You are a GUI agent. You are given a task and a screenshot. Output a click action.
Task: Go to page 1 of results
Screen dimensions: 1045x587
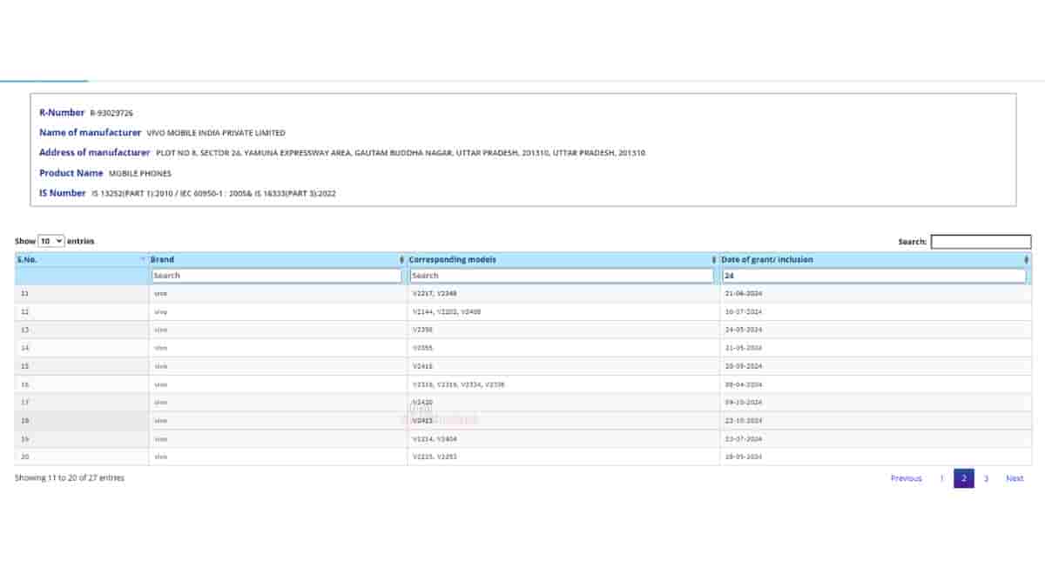pos(941,478)
